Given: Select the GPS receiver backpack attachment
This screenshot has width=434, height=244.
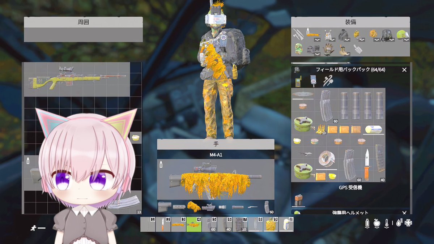Looking at the screenshot, I should pyautogui.click(x=314, y=81).
